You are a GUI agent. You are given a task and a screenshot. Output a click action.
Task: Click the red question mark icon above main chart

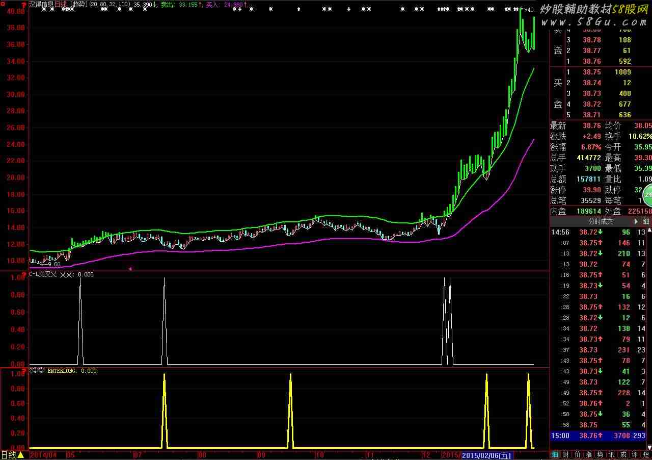point(24,5)
